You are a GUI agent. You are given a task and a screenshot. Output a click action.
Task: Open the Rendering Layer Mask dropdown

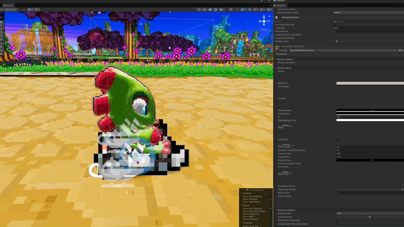368,12
